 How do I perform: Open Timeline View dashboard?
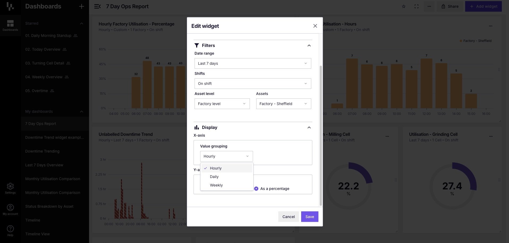click(x=37, y=234)
